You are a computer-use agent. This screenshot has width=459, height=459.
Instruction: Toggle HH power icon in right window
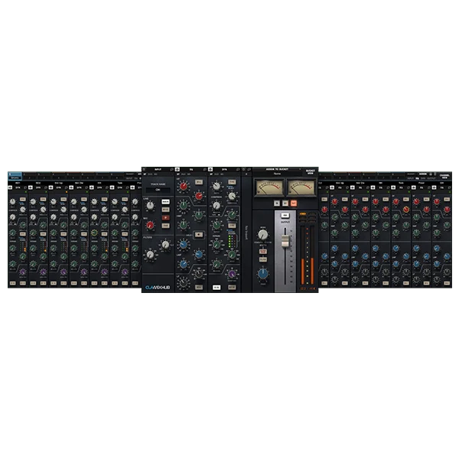373,187
